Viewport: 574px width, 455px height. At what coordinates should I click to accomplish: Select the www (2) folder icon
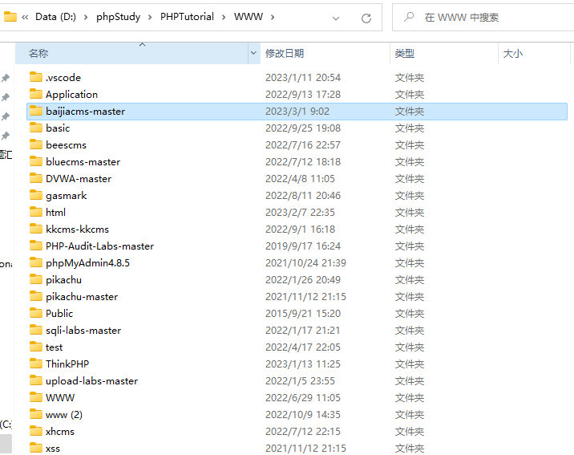click(x=36, y=414)
